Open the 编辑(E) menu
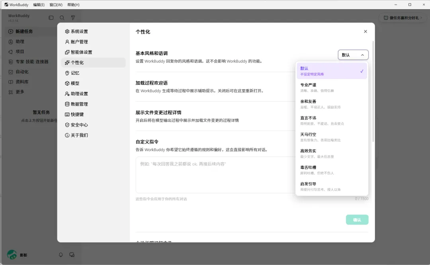 (39, 5)
